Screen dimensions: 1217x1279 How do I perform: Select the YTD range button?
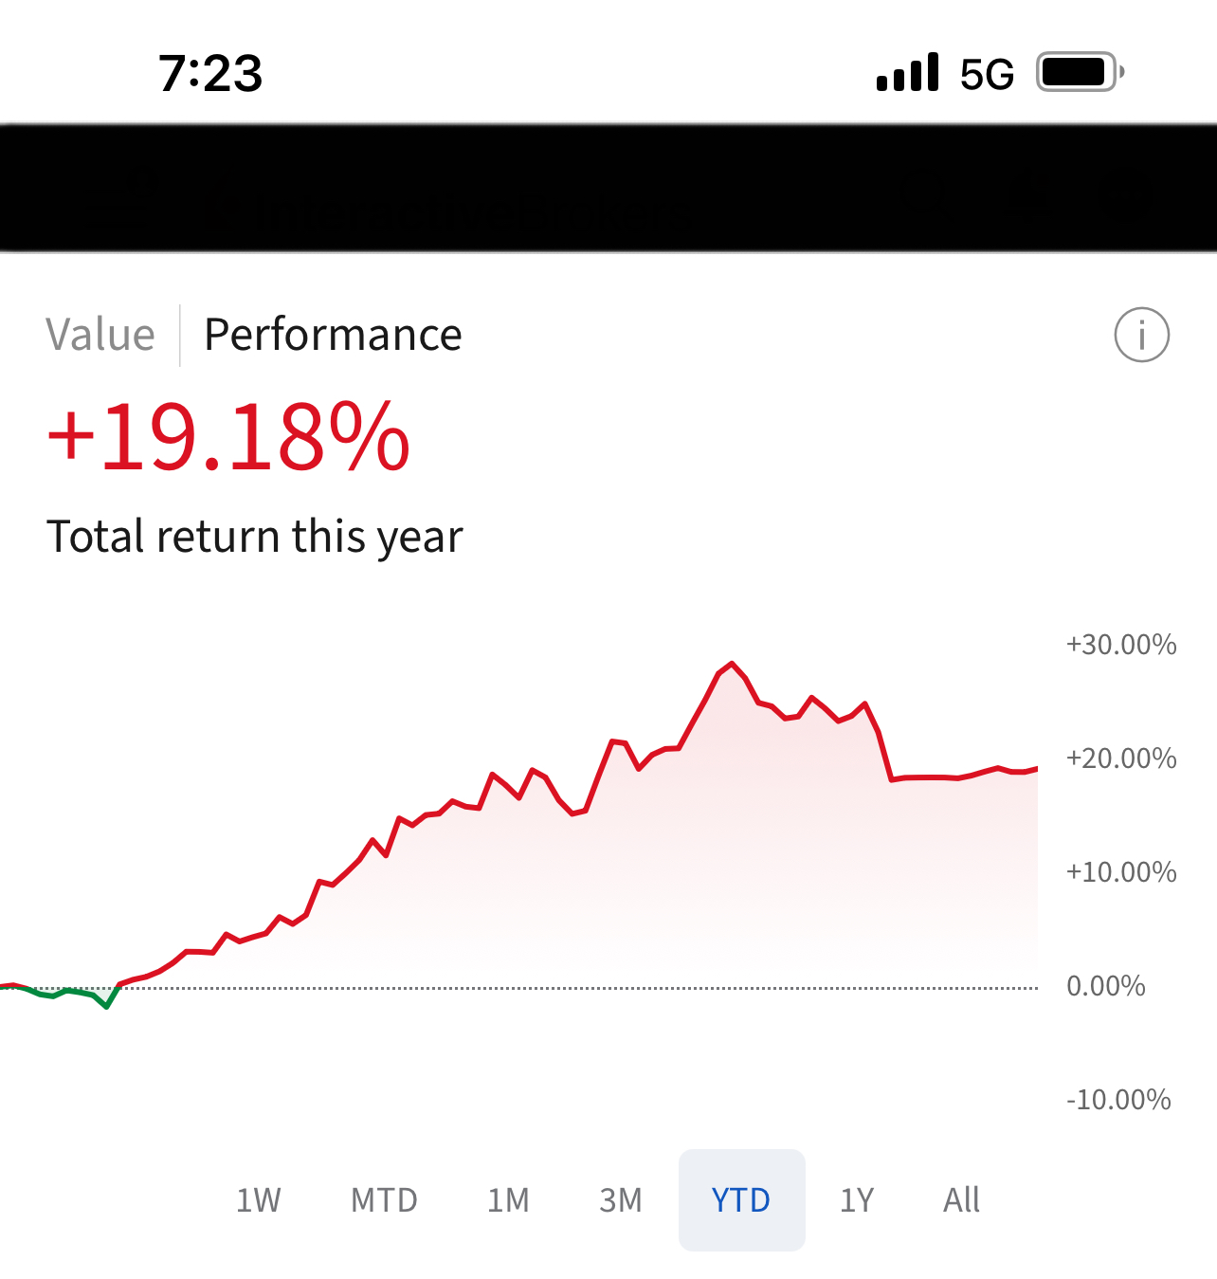coord(741,1200)
